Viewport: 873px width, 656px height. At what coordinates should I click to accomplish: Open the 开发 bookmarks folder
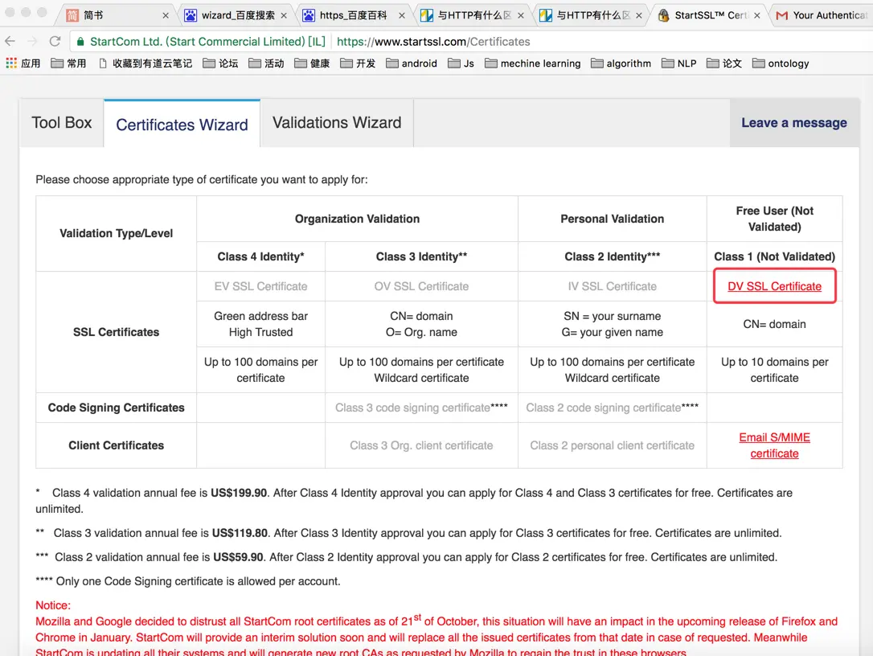358,64
